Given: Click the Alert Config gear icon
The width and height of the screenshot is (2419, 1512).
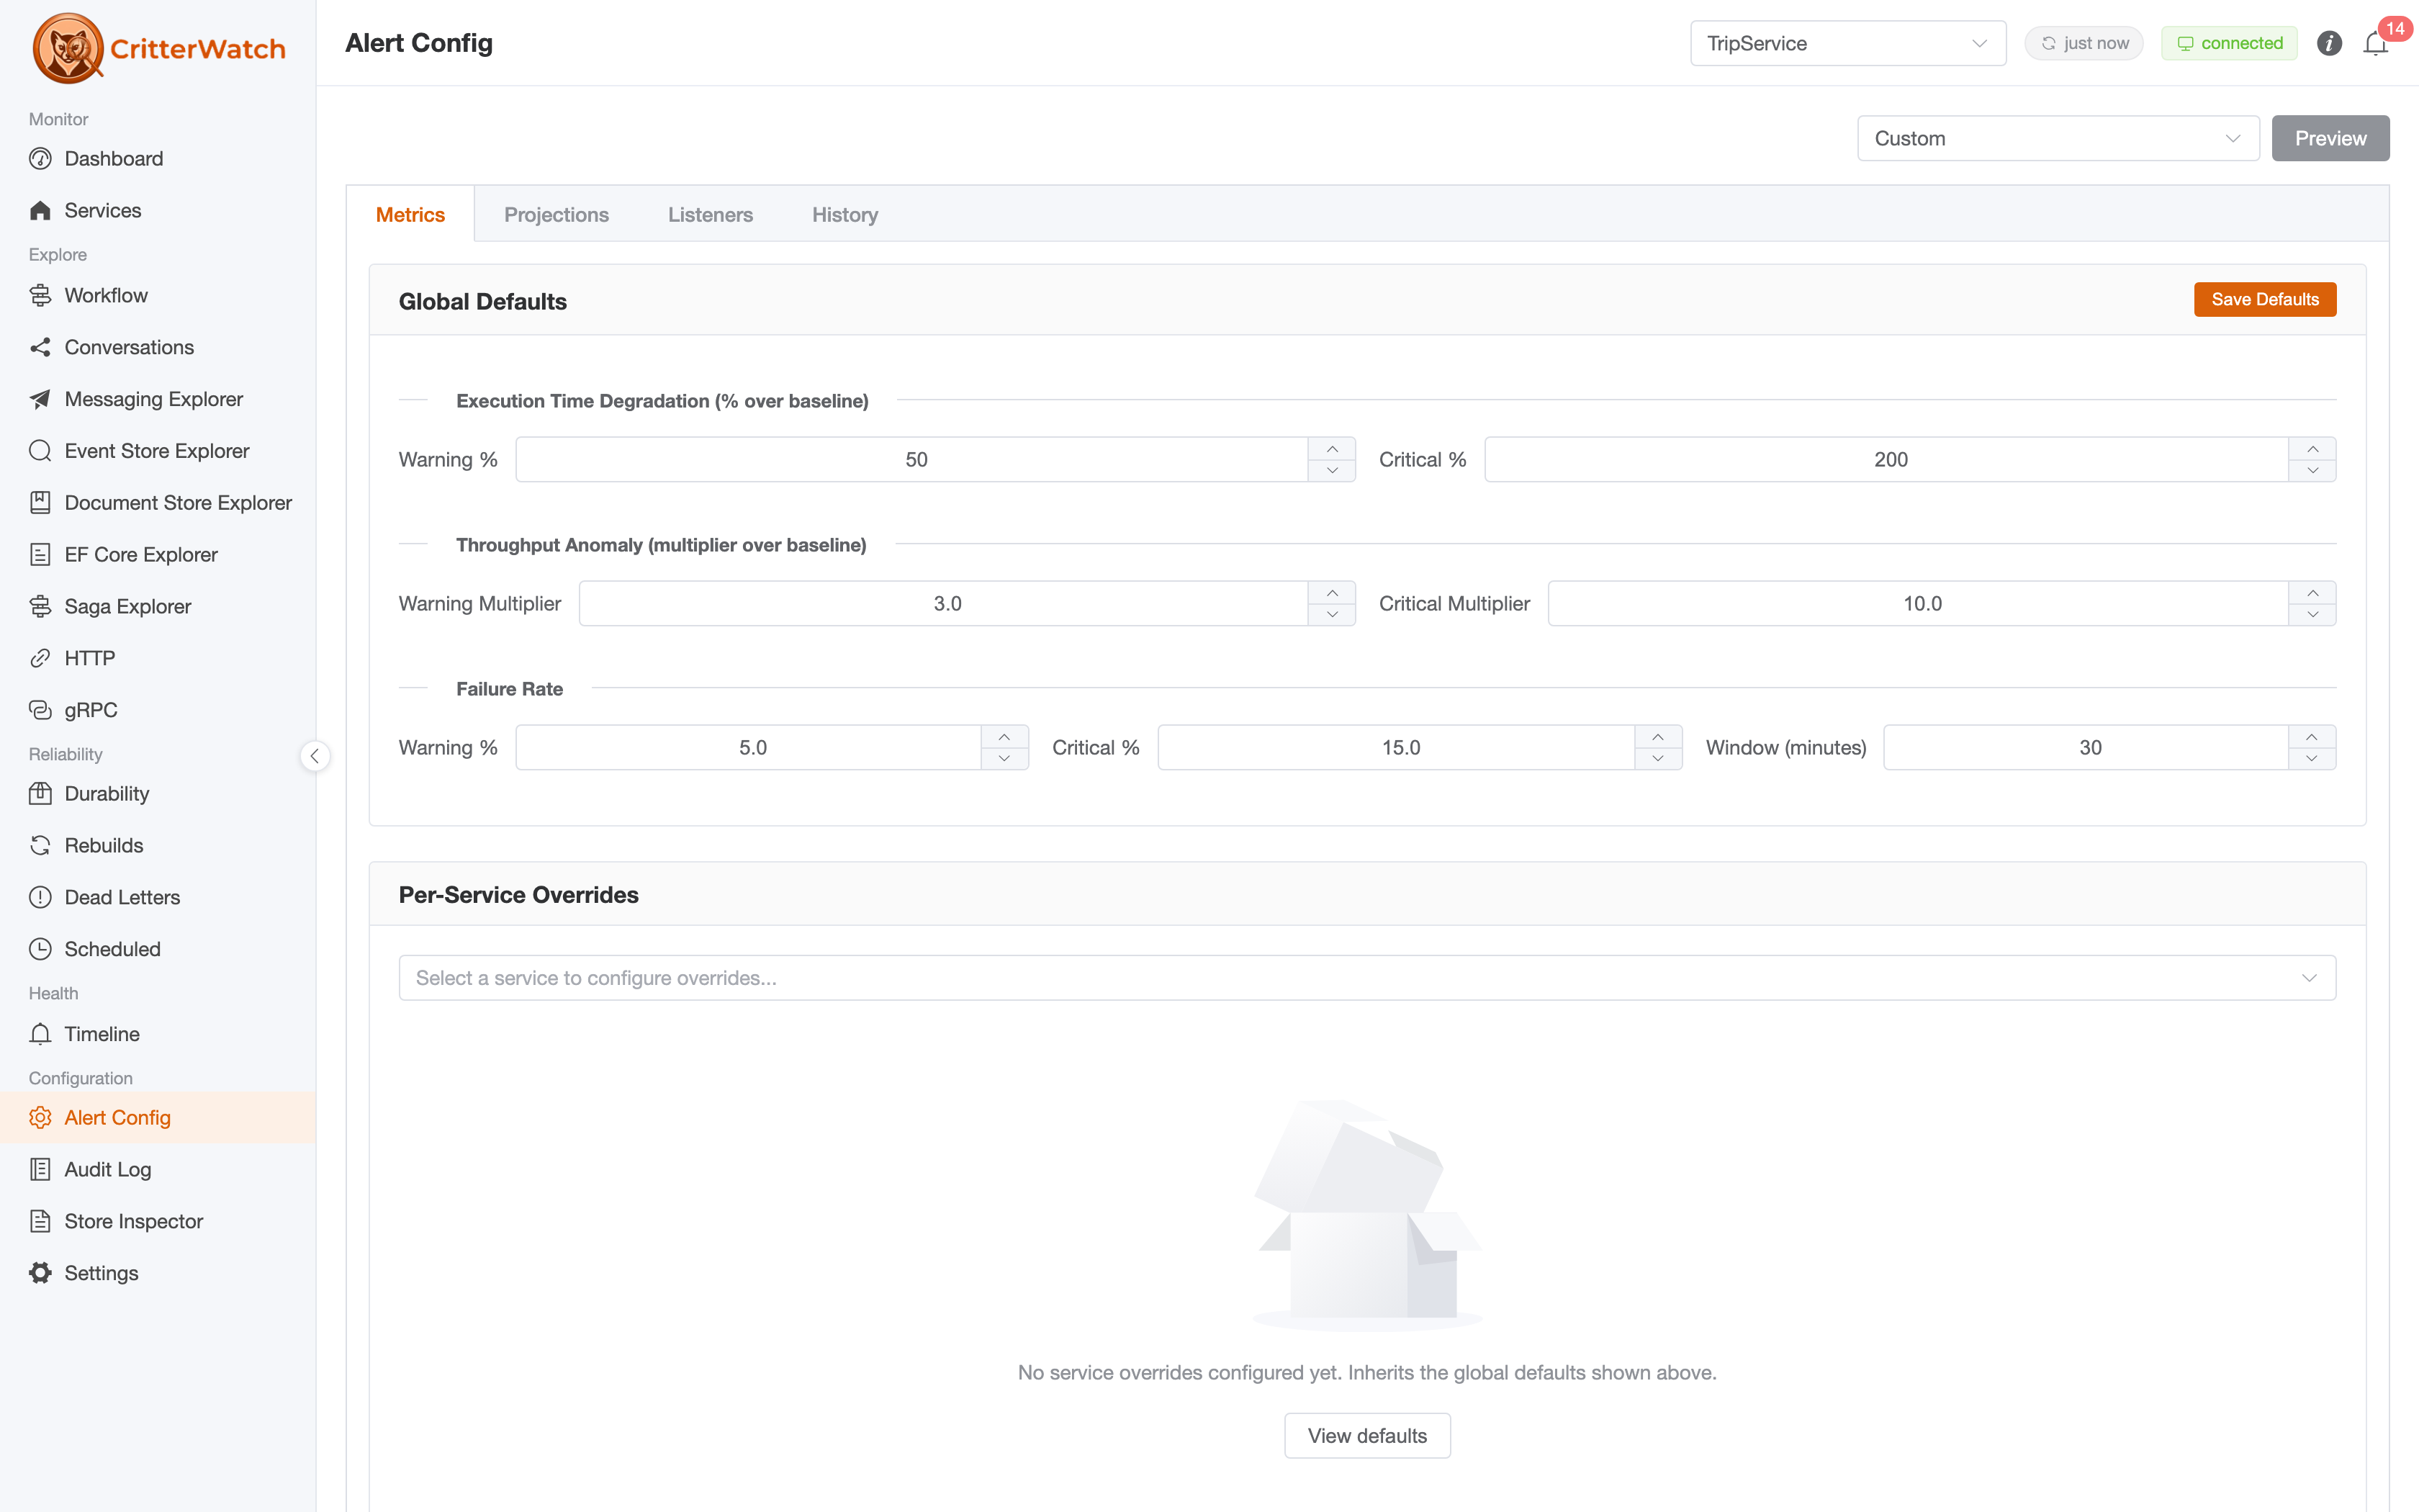Looking at the screenshot, I should click(x=40, y=1117).
